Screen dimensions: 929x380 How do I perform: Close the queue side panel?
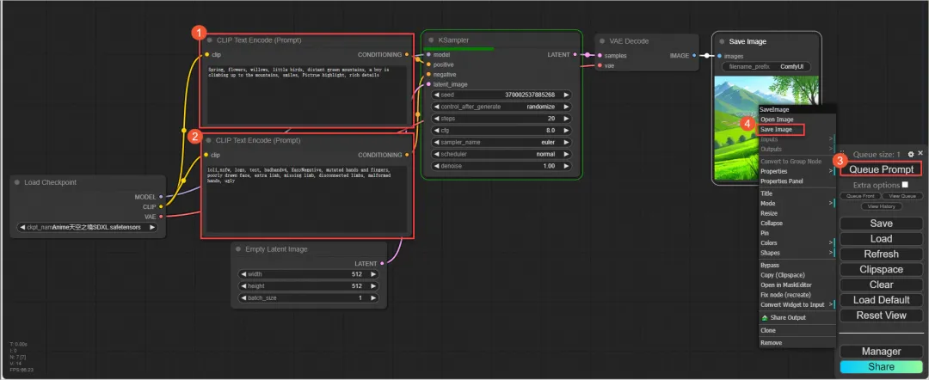[x=920, y=153]
